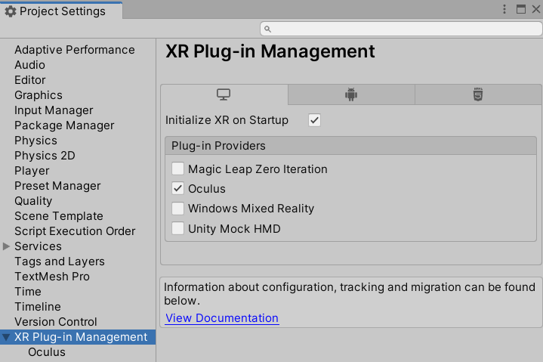Switch to the Android platform tab
The height and width of the screenshot is (362, 543).
351,94
